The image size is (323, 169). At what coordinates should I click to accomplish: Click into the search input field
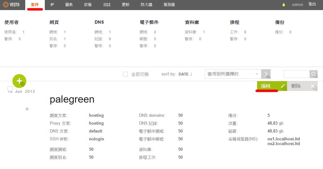[296, 74]
